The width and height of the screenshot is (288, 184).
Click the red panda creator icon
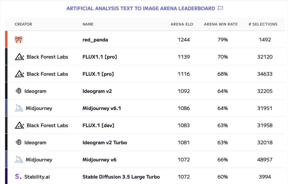19,40
